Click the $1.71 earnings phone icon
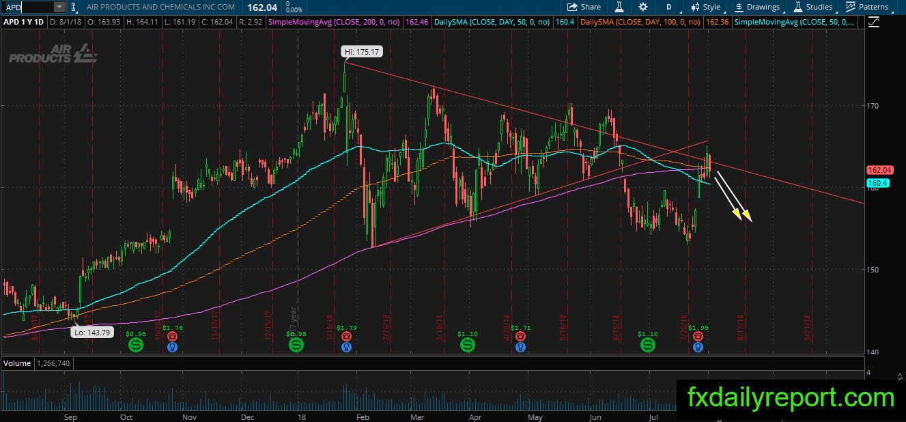Viewport: 906px width, 422px height. 520,336
